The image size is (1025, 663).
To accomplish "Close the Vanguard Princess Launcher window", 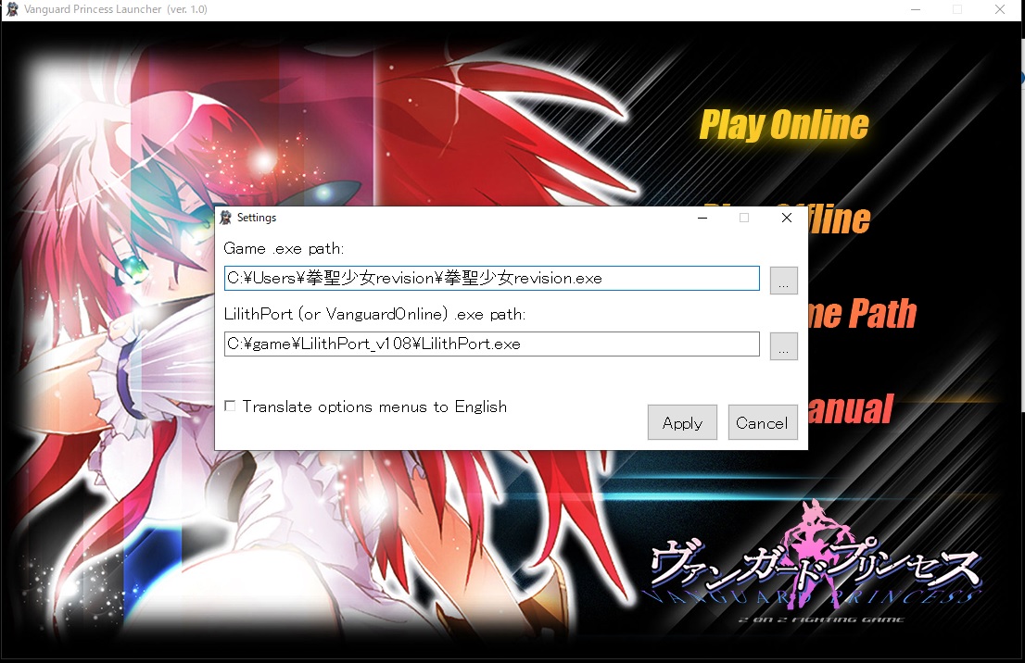I will coord(999,9).
